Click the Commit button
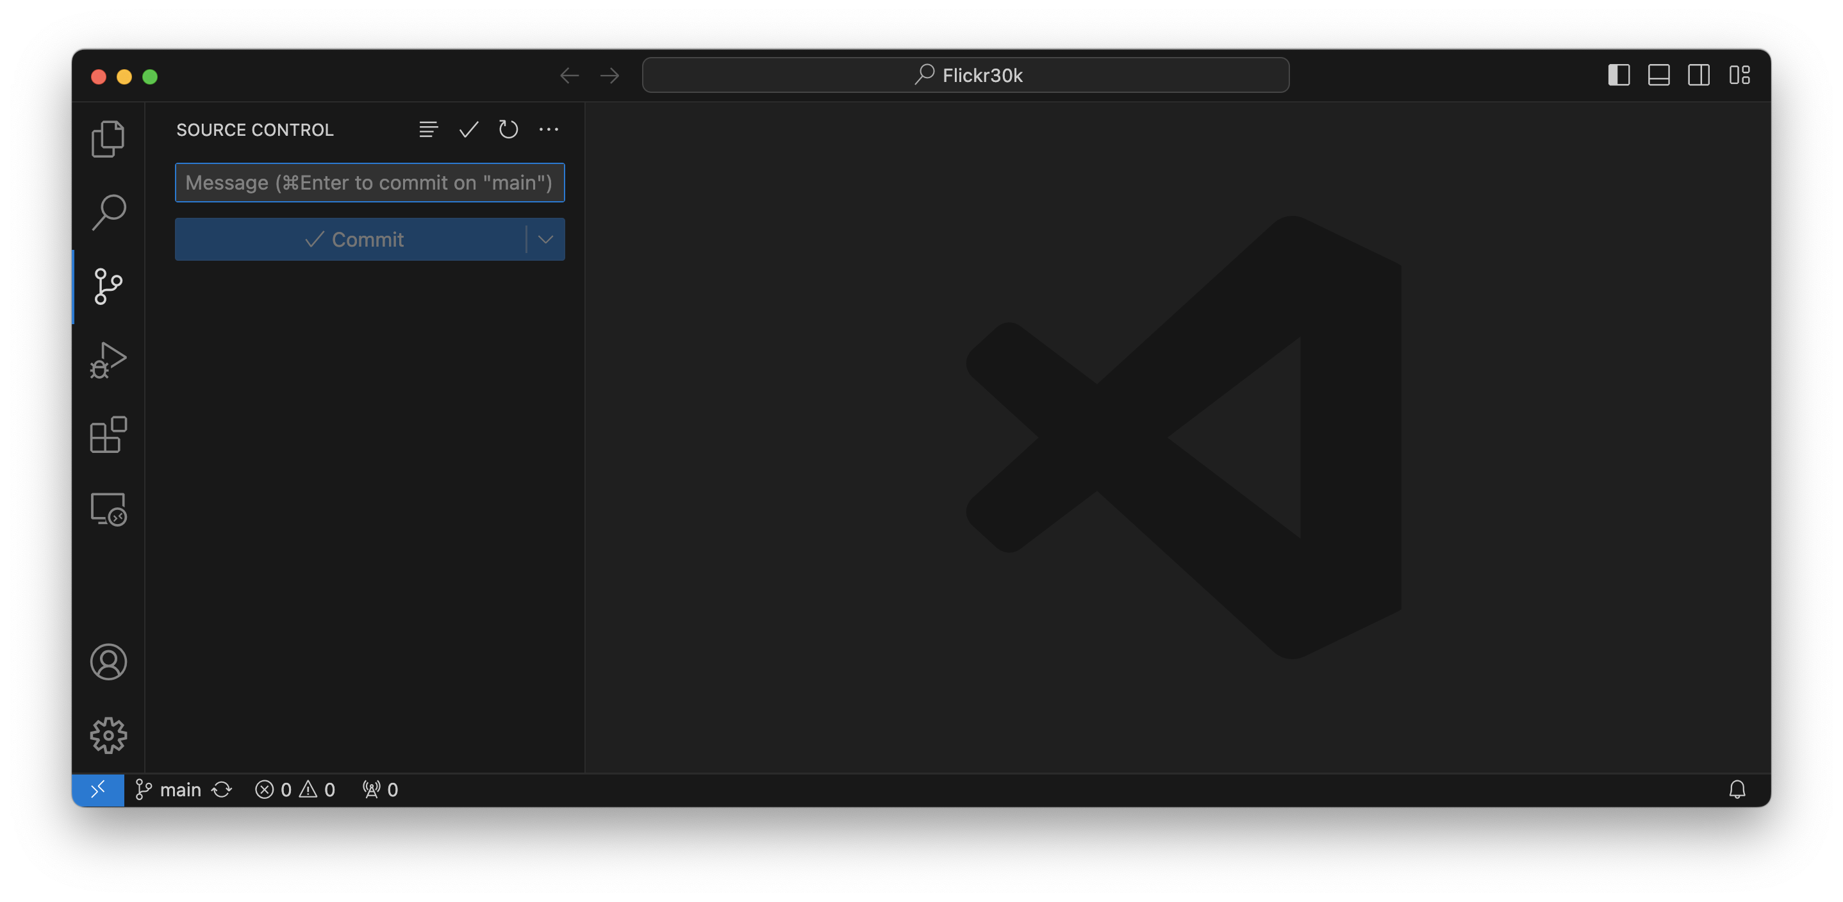This screenshot has height=902, width=1843. [354, 240]
